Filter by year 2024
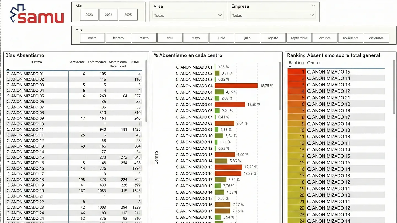The image size is (397, 223). [x=109, y=15]
